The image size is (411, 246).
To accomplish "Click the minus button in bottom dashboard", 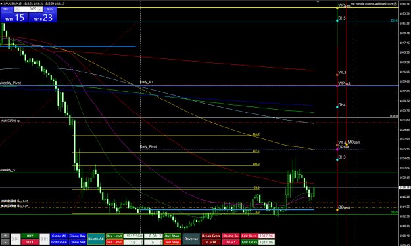I will (x=5, y=242).
